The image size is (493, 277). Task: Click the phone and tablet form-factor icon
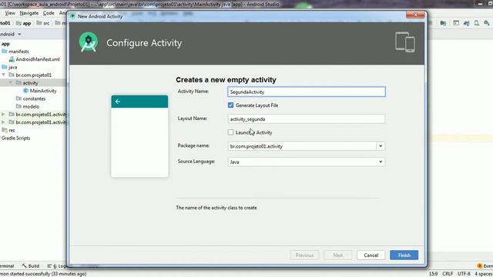[x=405, y=42]
